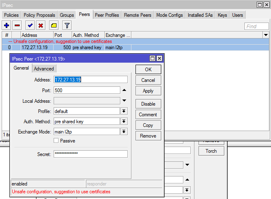The height and width of the screenshot is (199, 271).
Task: Click the # column header
Action: (7, 35)
